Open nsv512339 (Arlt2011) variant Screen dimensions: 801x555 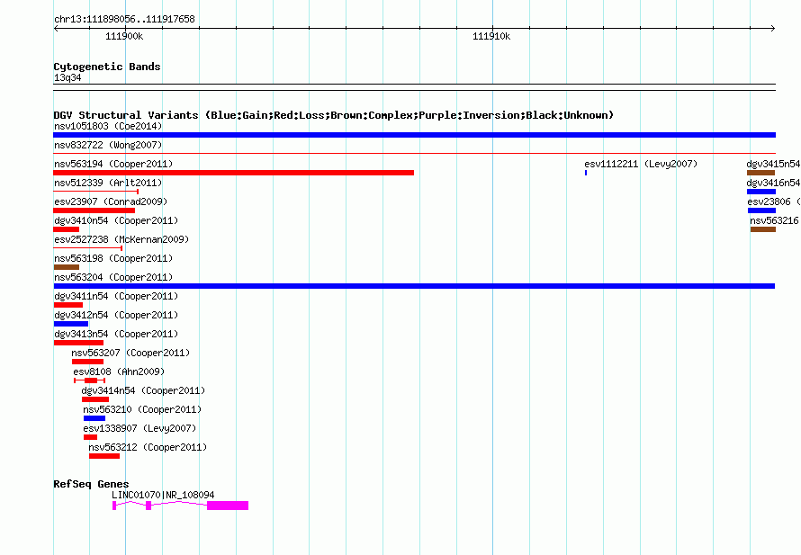coord(108,183)
